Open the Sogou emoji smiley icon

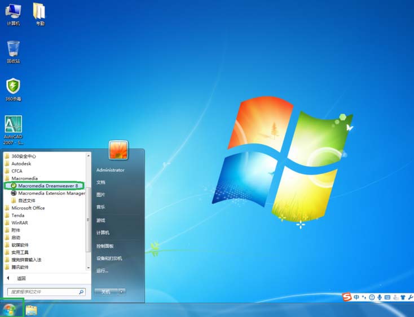click(372, 297)
